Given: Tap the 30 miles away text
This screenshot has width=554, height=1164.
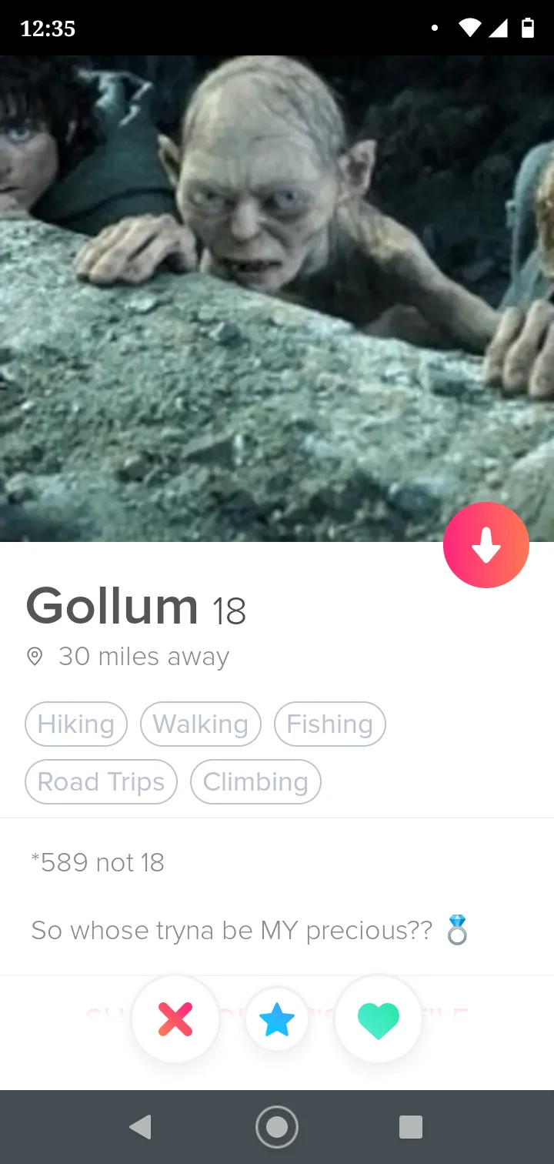Looking at the screenshot, I should 144,657.
